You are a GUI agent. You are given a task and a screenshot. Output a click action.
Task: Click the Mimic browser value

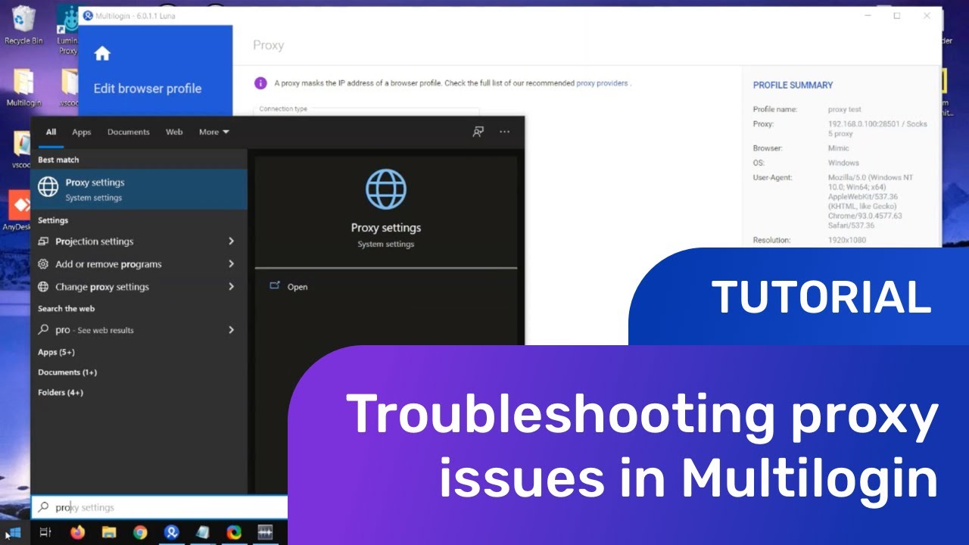[839, 148]
